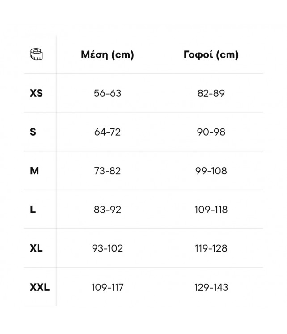Select the Μέση (cm) column header
This screenshot has height=334, width=287.
(107, 55)
